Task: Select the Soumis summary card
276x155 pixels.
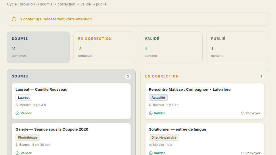Action: tap(38, 47)
